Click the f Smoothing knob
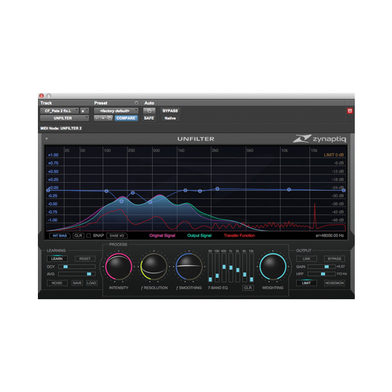Image resolution: width=392 pixels, height=392 pixels. tap(189, 267)
